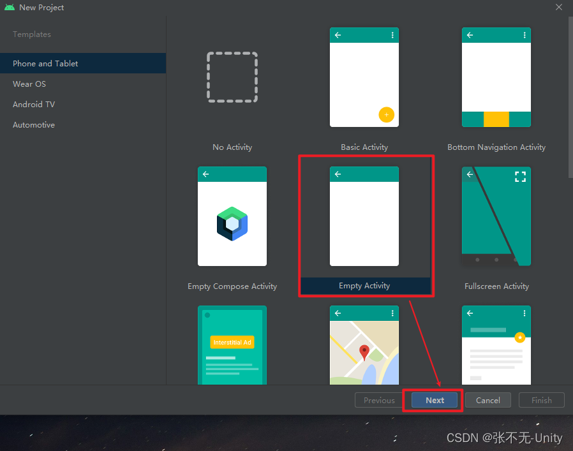
Task: Click back arrow in Empty Compose thumbnail
Action: tap(206, 174)
